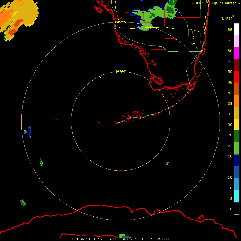Screen dimensions: 241x241
Task: Click the "66" legend value
Action: point(230,29)
